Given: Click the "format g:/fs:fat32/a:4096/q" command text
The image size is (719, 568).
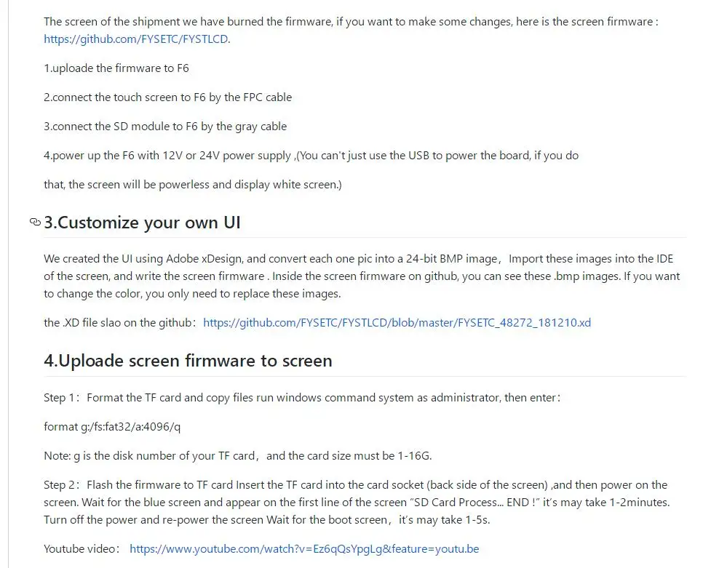Looking at the screenshot, I should [112, 427].
